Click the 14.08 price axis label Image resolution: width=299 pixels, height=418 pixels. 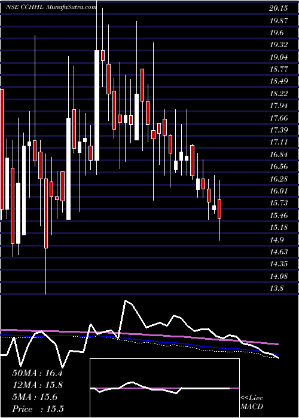coord(279,276)
